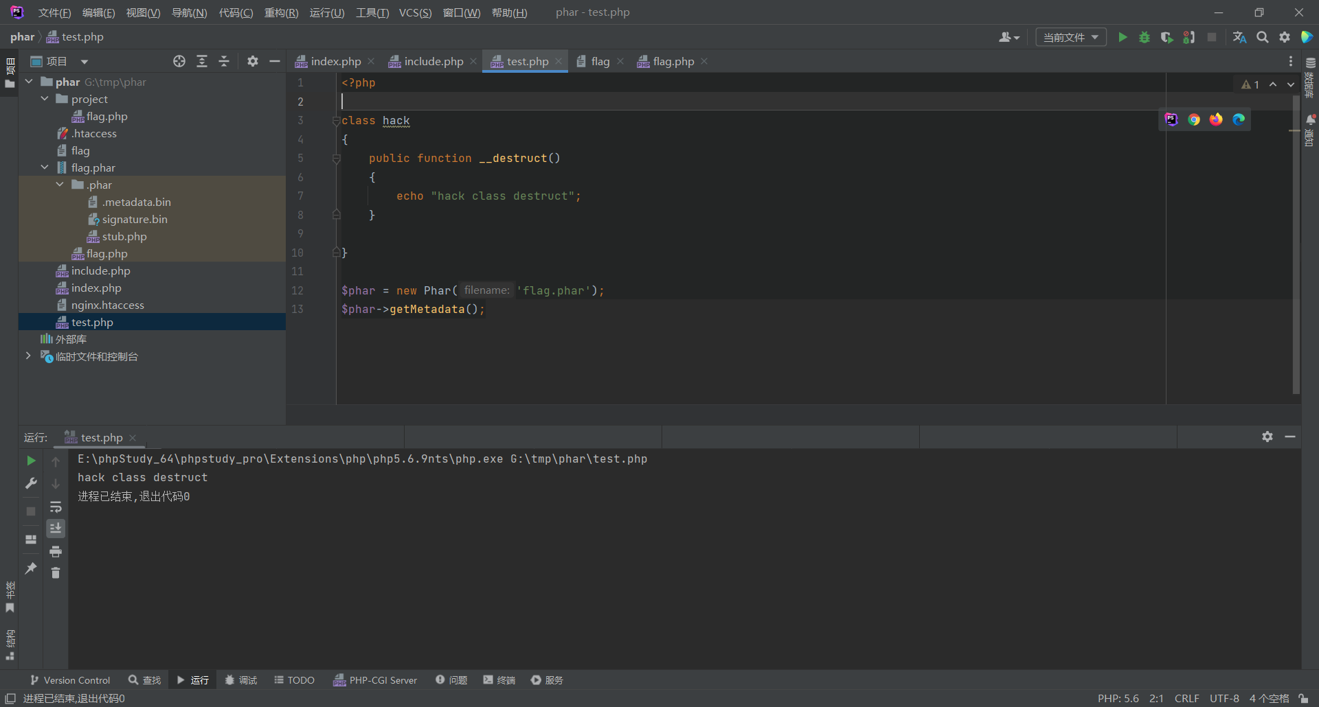The image size is (1319, 707).
Task: Select nginx.htaccess in project tree
Action: point(108,305)
